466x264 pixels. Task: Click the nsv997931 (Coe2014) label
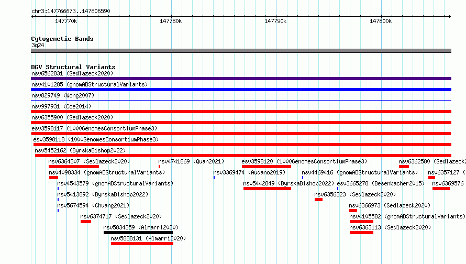(61, 106)
